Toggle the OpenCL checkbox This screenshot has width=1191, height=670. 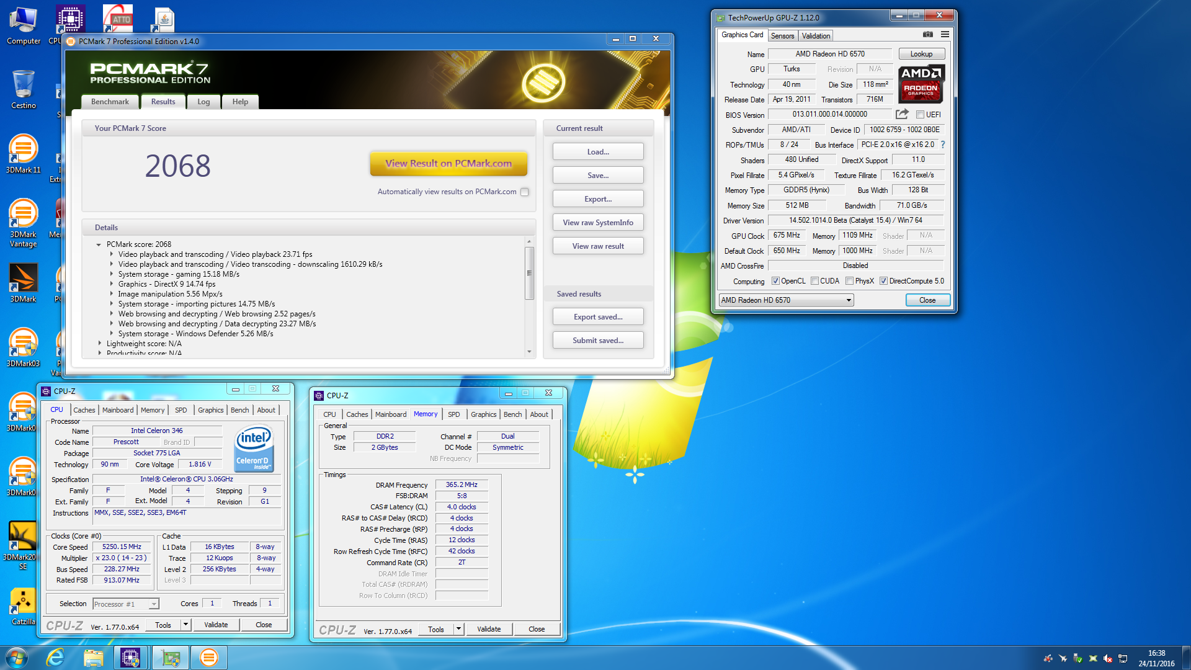[775, 281]
